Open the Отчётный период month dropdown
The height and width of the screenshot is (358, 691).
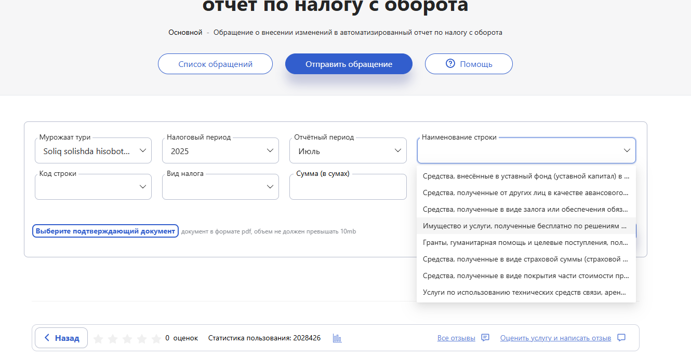click(348, 151)
